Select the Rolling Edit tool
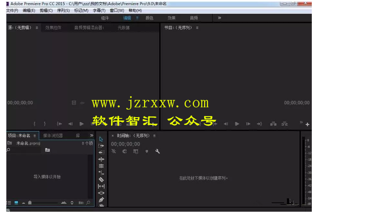This screenshot has height=219, width=374. pos(101,166)
